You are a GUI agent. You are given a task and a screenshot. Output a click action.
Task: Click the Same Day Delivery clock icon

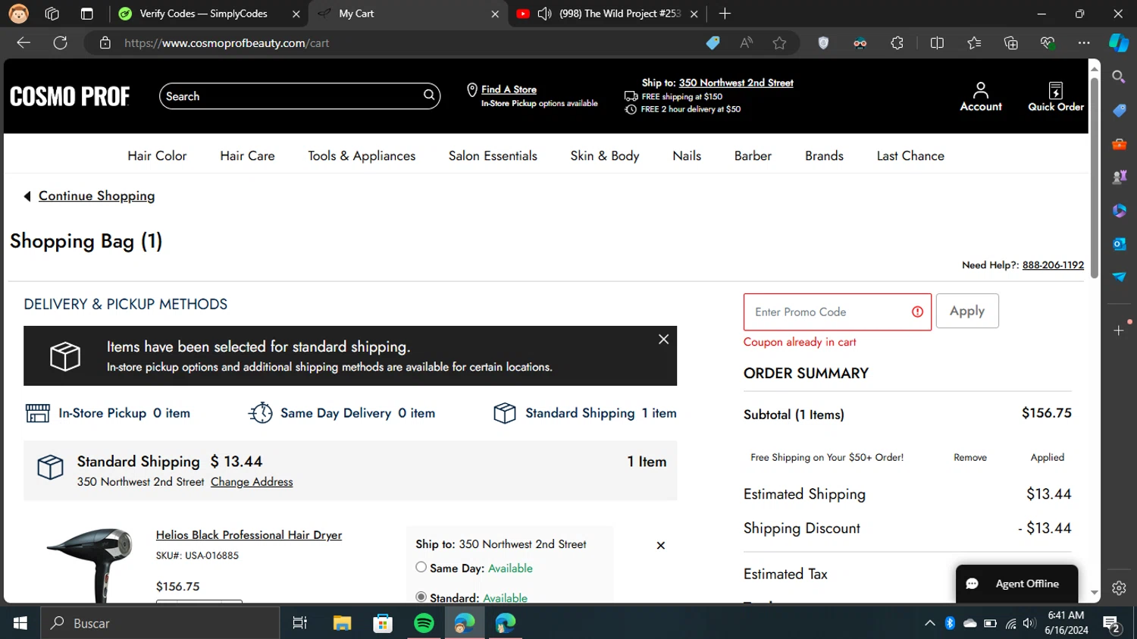point(261,412)
